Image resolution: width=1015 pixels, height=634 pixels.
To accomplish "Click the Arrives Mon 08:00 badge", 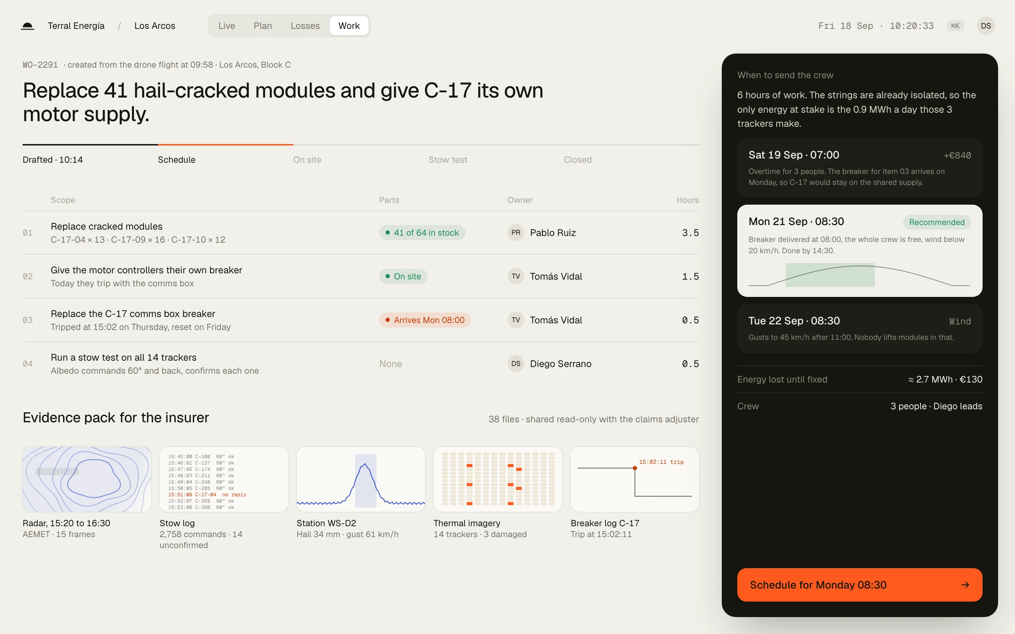I will tap(425, 320).
